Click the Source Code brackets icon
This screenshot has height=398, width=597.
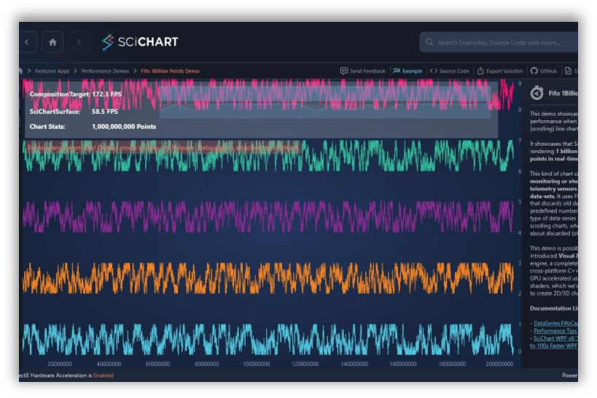click(x=433, y=71)
